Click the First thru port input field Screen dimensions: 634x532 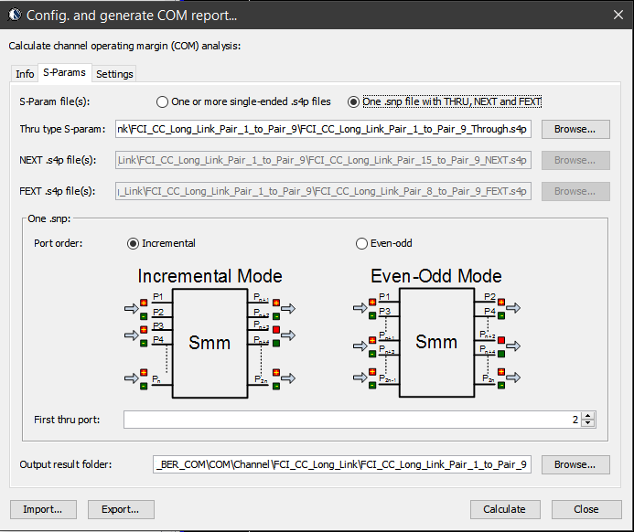[348, 420]
